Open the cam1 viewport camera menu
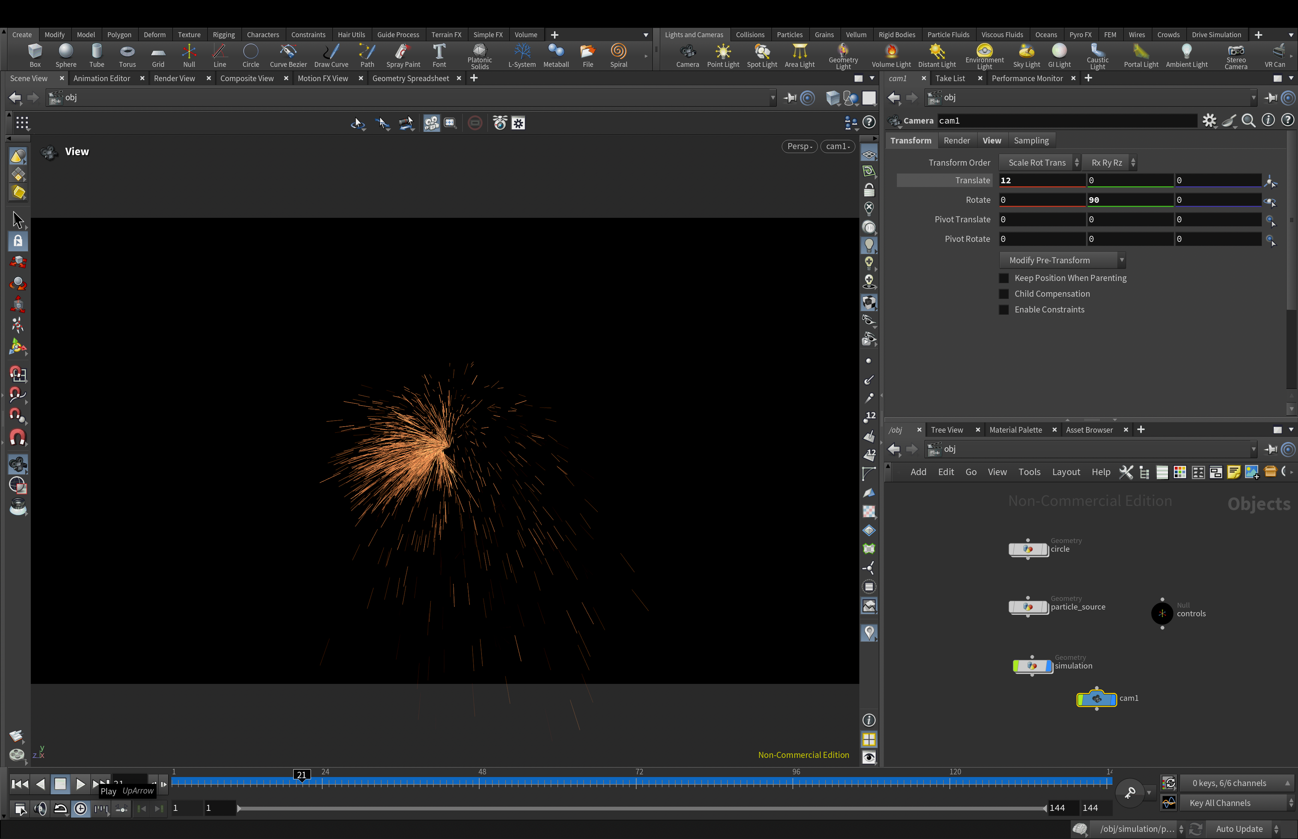The height and width of the screenshot is (839, 1298). coord(837,146)
